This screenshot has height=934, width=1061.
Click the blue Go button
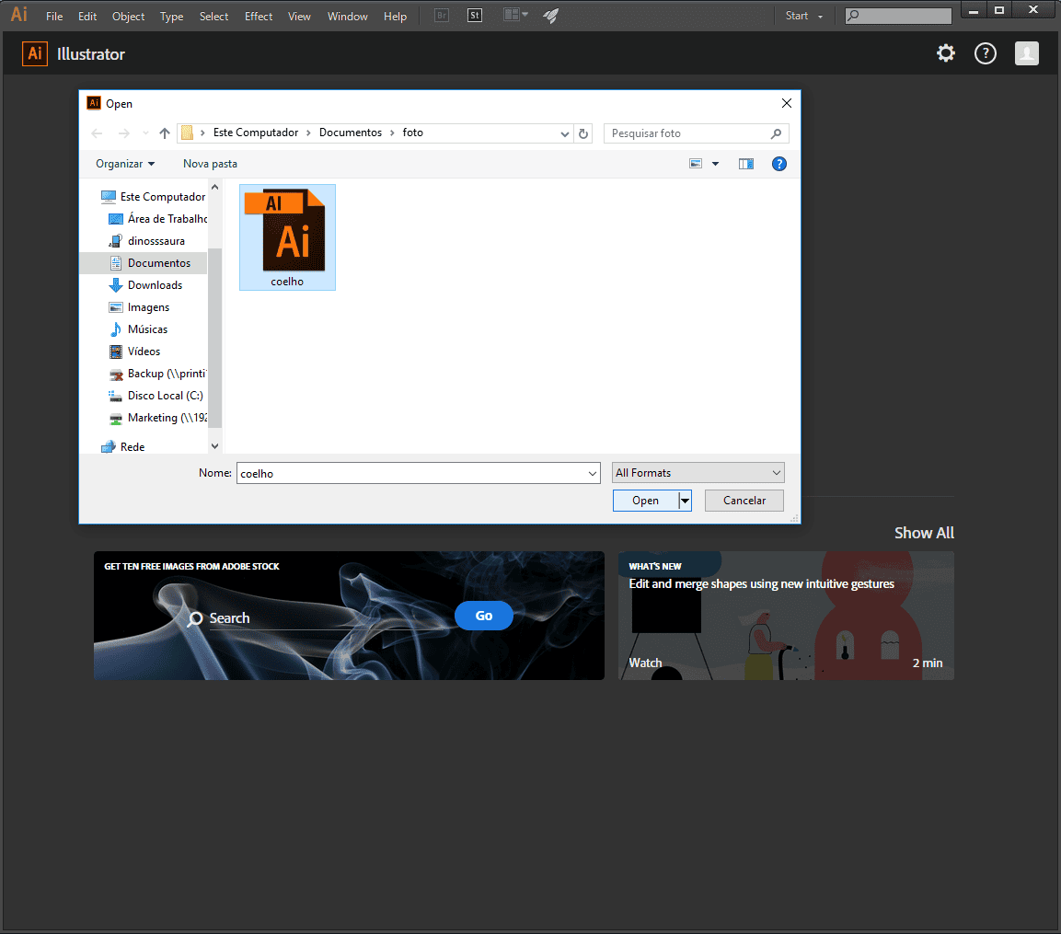click(484, 616)
